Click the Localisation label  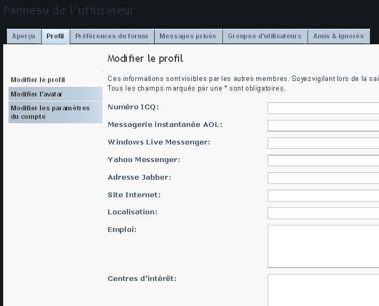coord(132,212)
